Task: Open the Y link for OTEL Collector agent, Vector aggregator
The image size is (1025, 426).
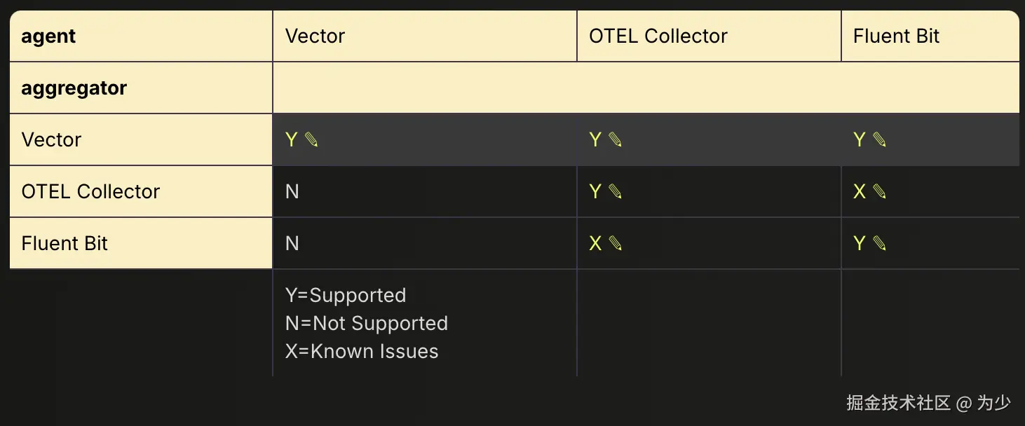Action: click(x=595, y=140)
